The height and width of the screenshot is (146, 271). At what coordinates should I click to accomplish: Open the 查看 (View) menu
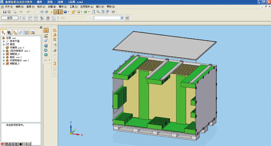point(31,7)
